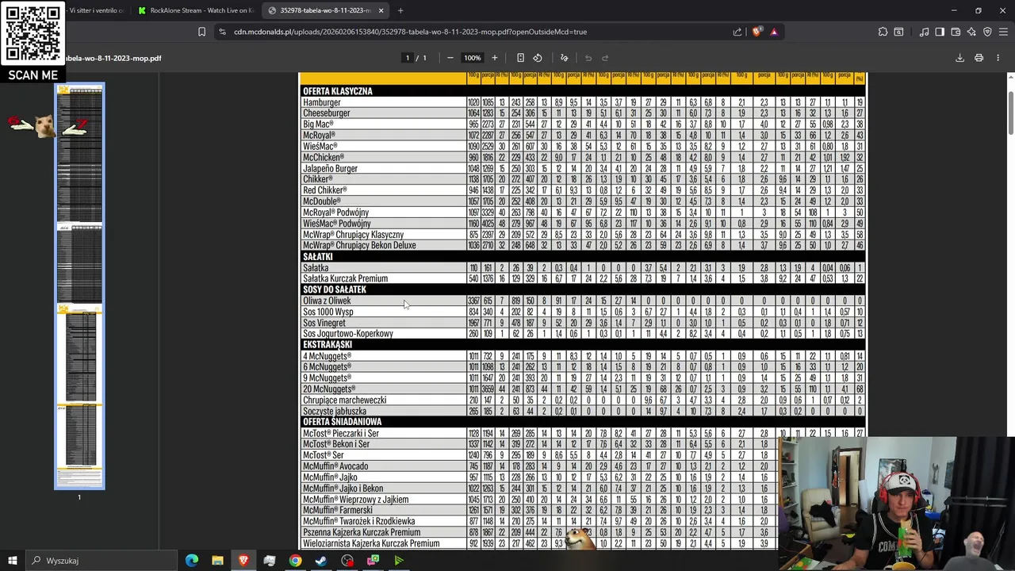Click the 'SAŁATKI' section header
Image resolution: width=1015 pixels, height=571 pixels.
pos(318,257)
